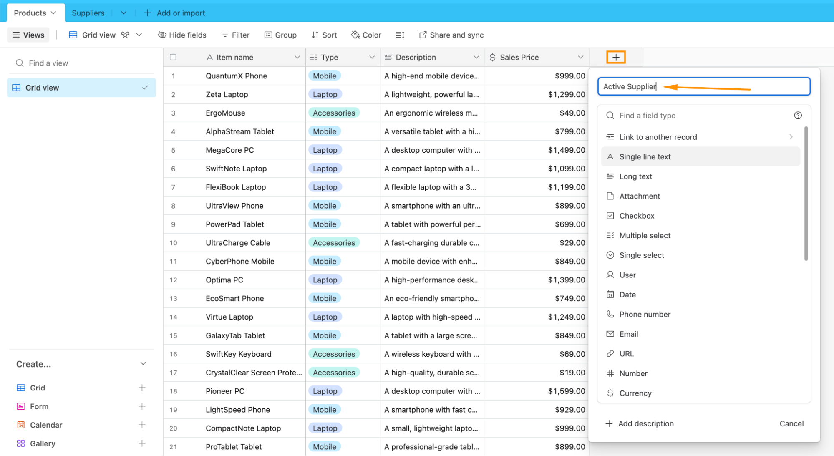The width and height of the screenshot is (834, 456).
Task: Collapse the Create section chevron
Action: coord(143,364)
